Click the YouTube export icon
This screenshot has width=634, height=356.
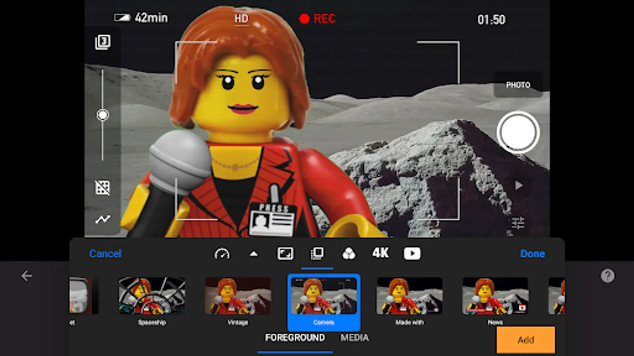[412, 254]
